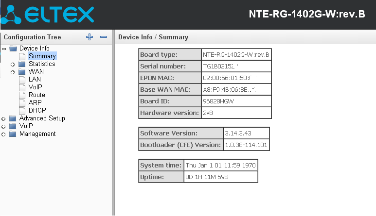Viewport: 376px width, 216px height.
Task: Click the System time label
Action: (x=161, y=166)
